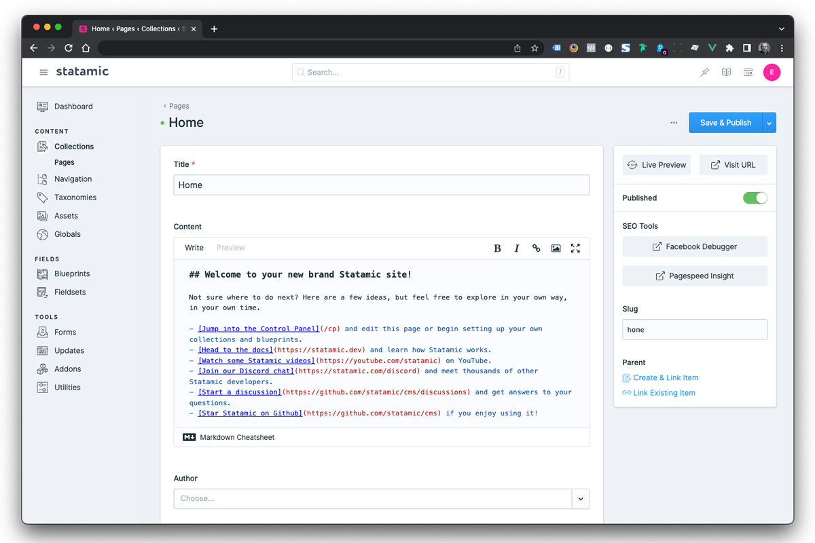The image size is (815, 543).
Task: Click the browser address bar
Action: pos(306,48)
